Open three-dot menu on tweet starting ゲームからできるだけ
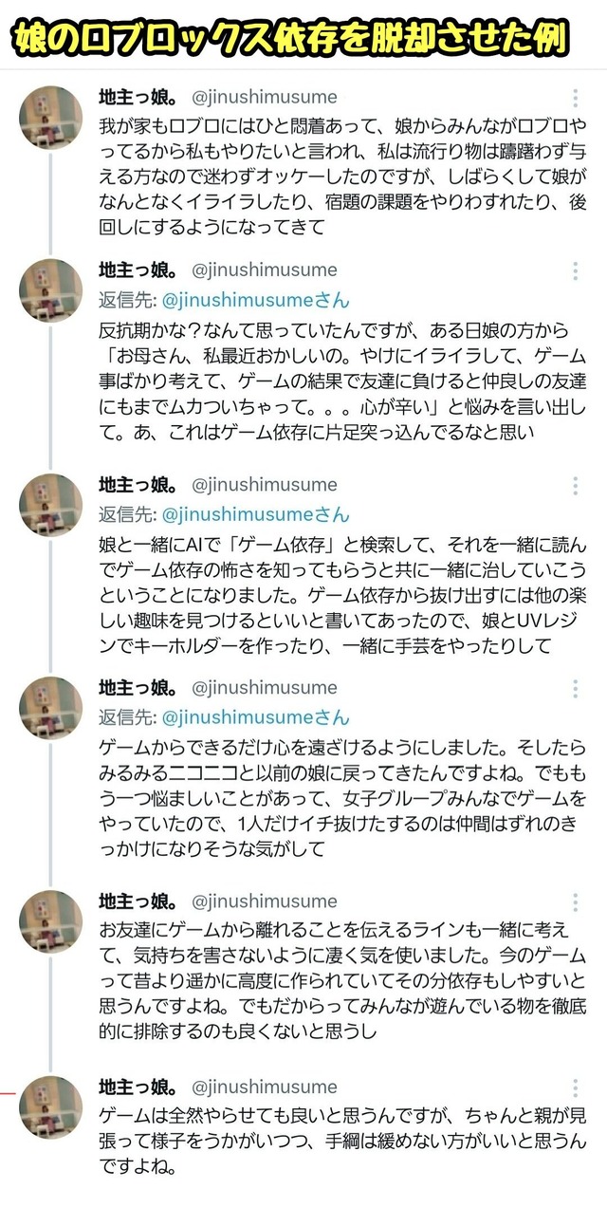 [575, 689]
